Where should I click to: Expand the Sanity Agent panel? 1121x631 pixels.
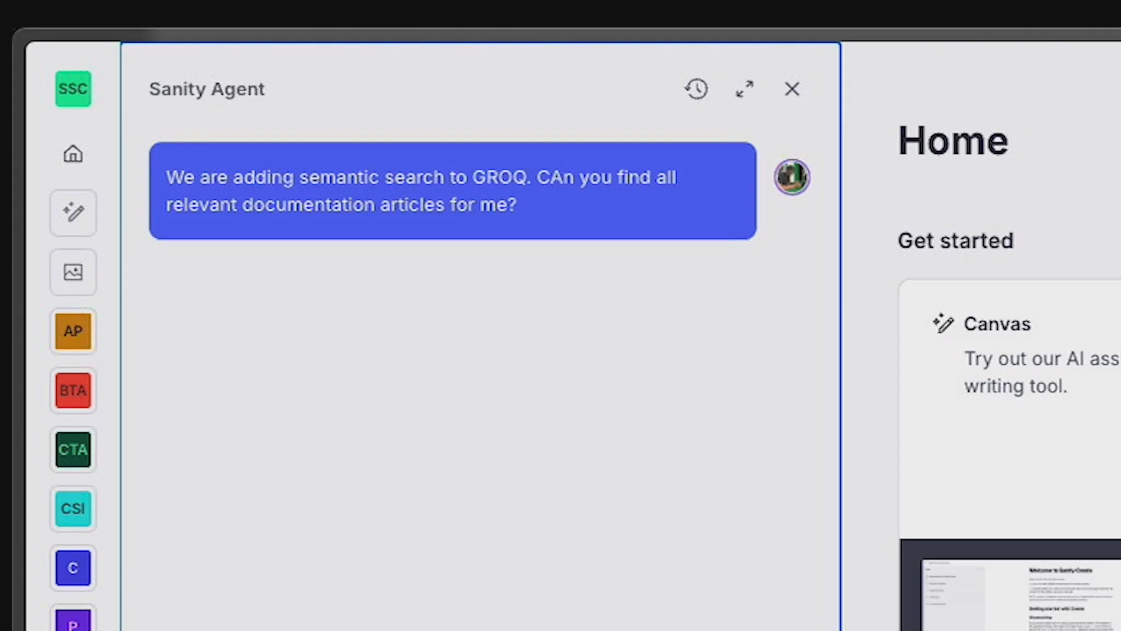[x=744, y=89]
